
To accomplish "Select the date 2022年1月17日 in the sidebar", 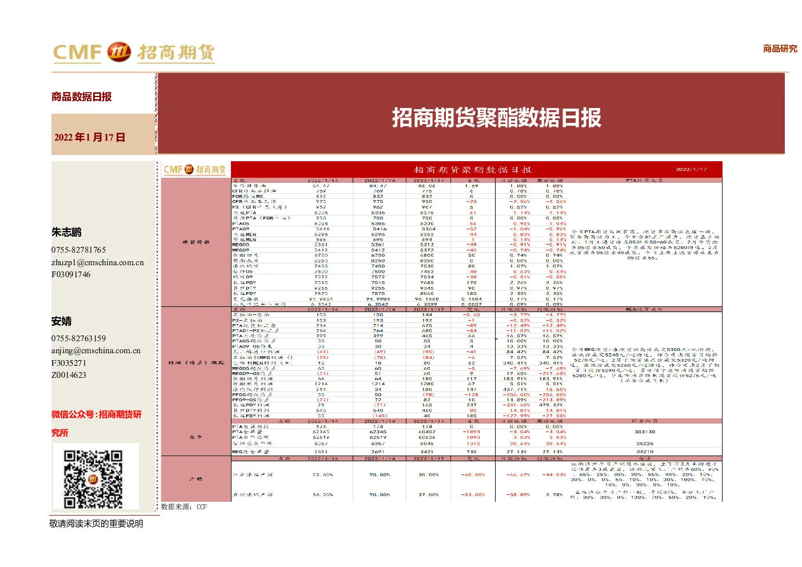I will 90,137.
